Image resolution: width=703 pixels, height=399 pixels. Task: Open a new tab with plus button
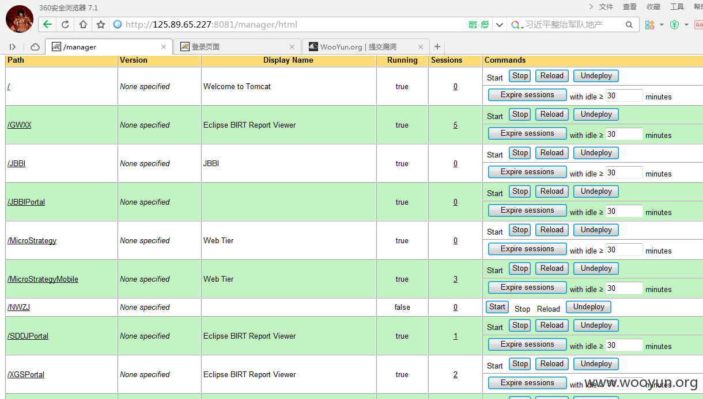point(437,47)
